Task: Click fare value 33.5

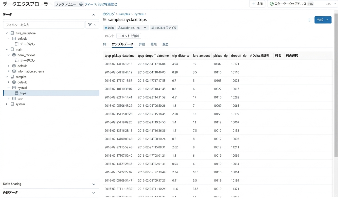Action: point(195,189)
